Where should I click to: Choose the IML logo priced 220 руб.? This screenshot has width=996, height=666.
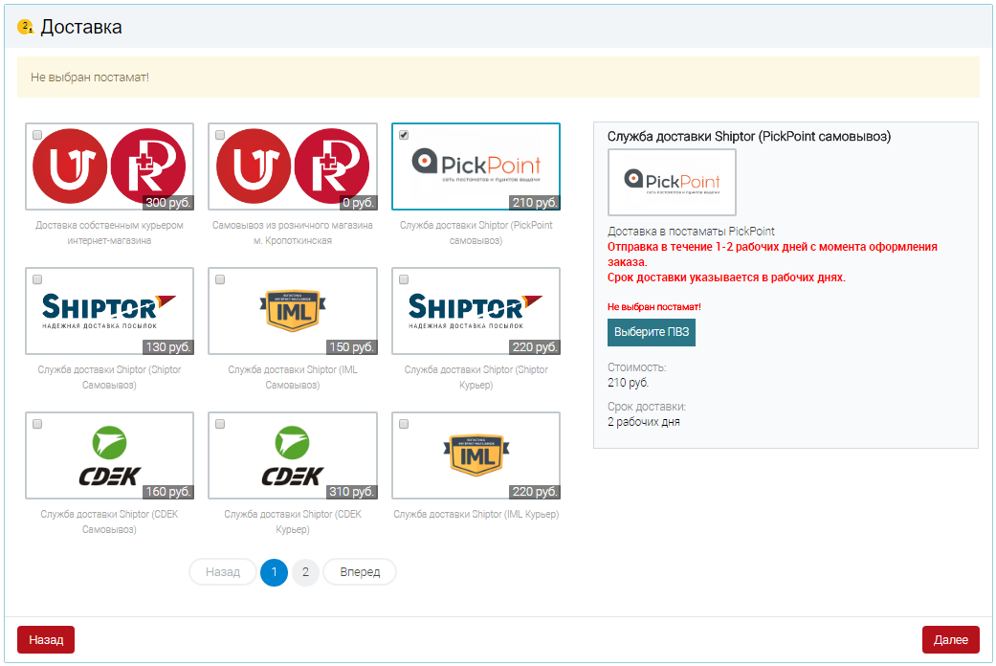(476, 455)
